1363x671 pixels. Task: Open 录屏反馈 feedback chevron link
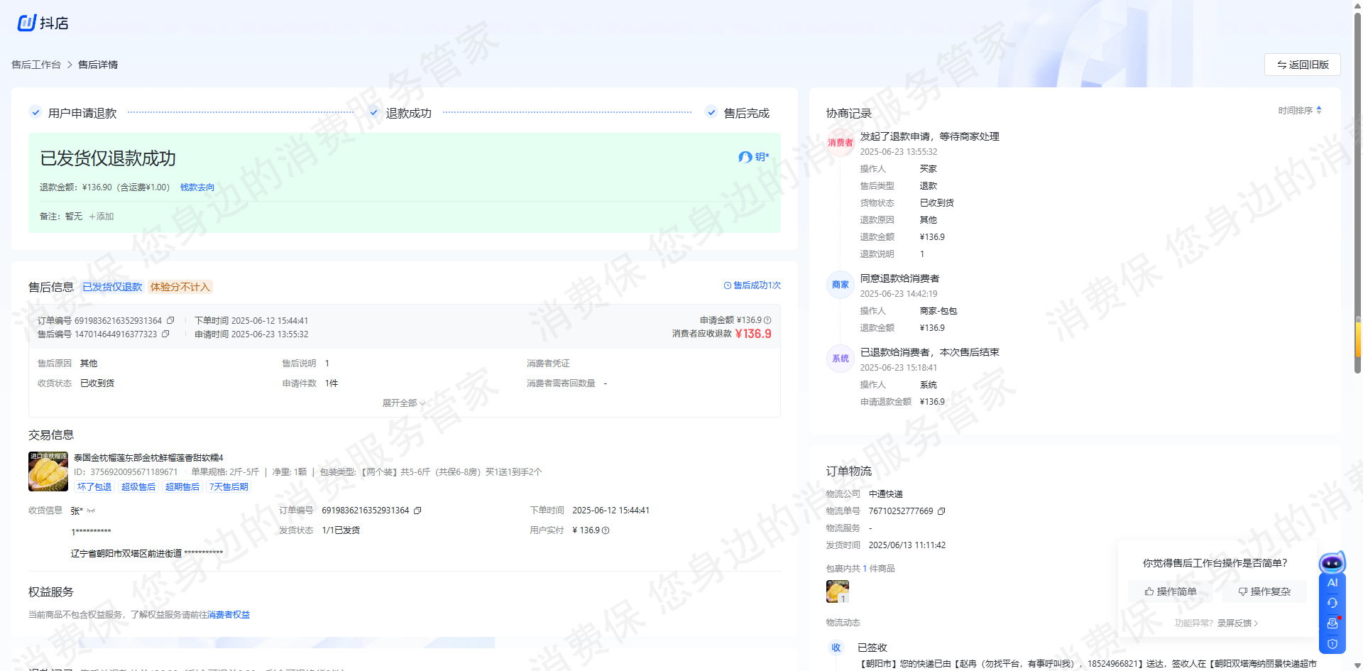1237,623
